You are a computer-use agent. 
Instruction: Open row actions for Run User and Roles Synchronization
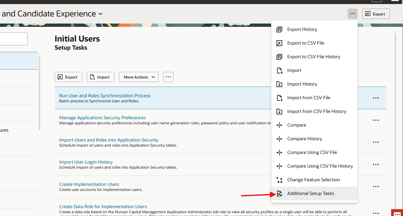click(x=376, y=98)
